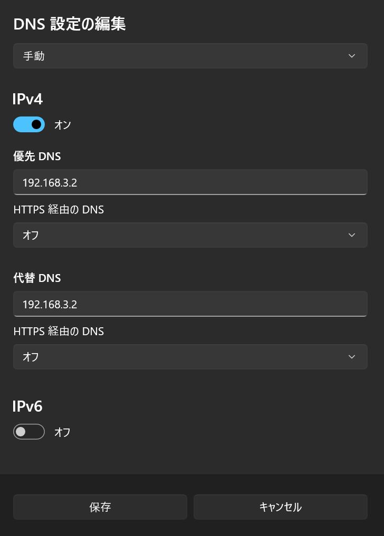Enable the IPv6 toggle switch
Screen dimensions: 384x536
(x=29, y=432)
